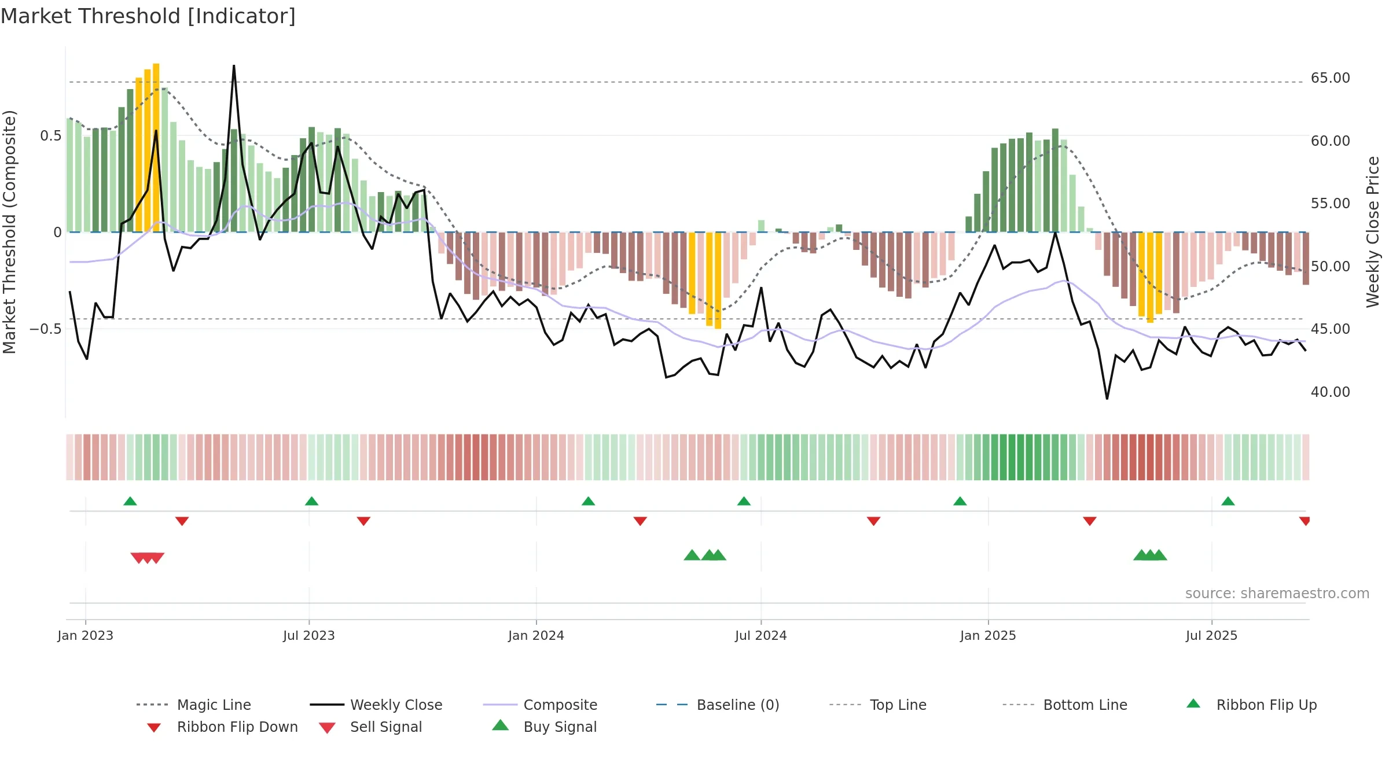Toggle the Bottom Line legend entry
This screenshot has height=781, width=1389.
(x=1065, y=705)
